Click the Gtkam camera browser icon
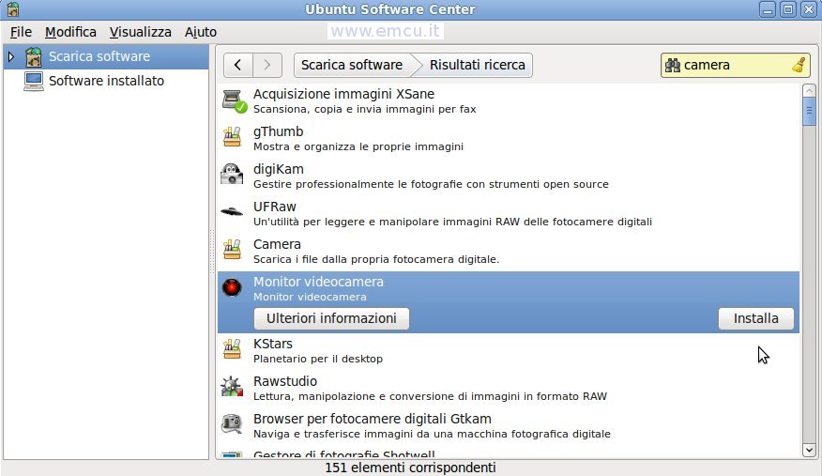Viewport: 822px width, 476px height. pyautogui.click(x=232, y=424)
